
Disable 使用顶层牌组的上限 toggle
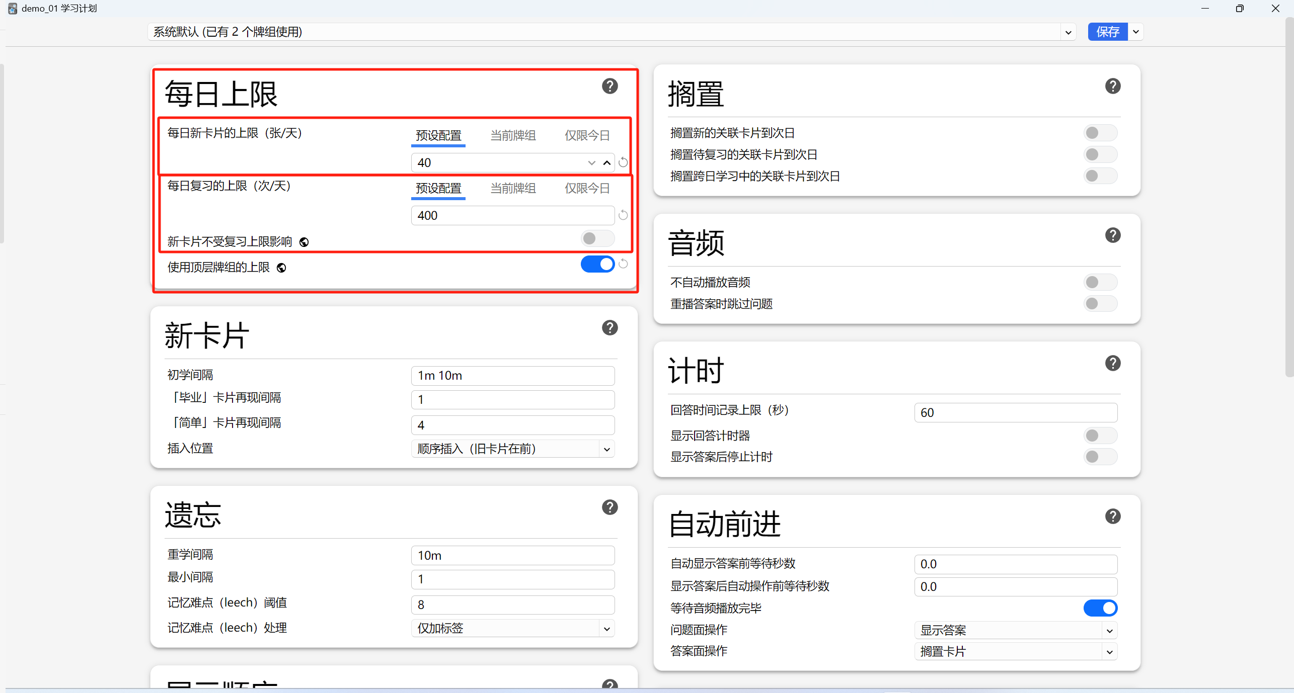click(x=597, y=264)
